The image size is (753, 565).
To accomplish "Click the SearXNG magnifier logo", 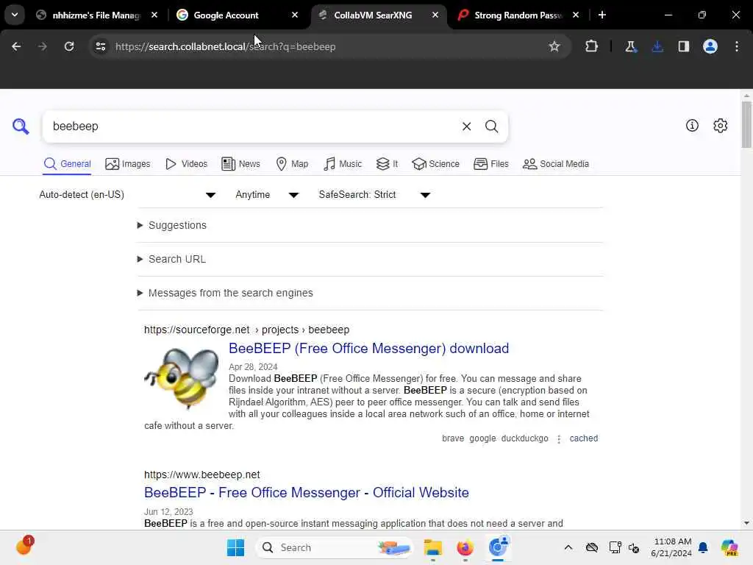I will (21, 127).
